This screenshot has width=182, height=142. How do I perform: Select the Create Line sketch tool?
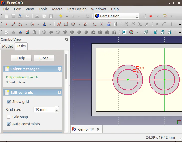pos(13,24)
